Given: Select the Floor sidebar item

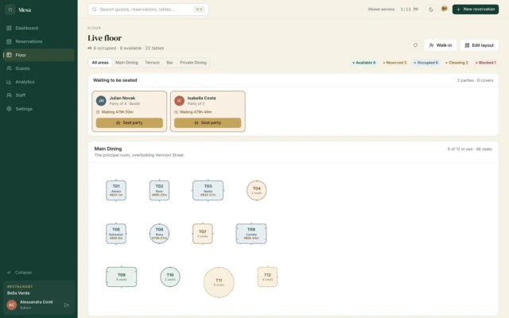Looking at the screenshot, I should pos(39,55).
